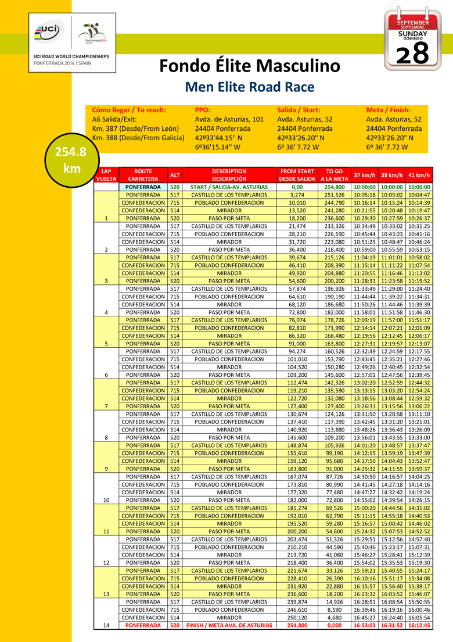Click the to-go distance '105,926'
This screenshot has height=642, width=453.
click(335, 445)
